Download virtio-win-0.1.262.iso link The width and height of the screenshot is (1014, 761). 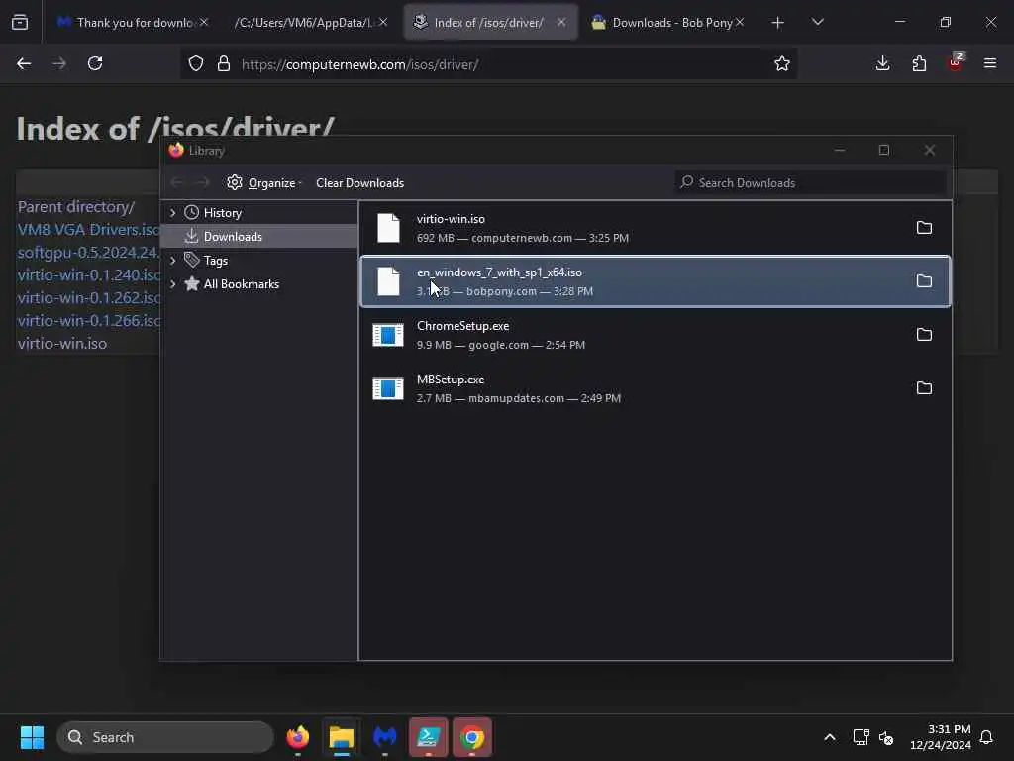click(88, 297)
